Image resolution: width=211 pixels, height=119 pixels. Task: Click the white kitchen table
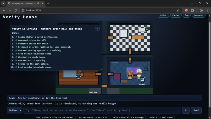[124, 33]
